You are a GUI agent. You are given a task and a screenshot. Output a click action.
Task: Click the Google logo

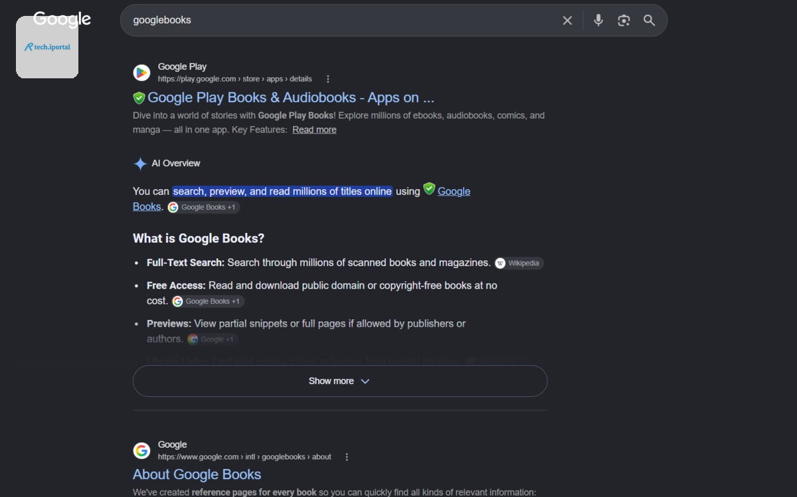tap(62, 19)
